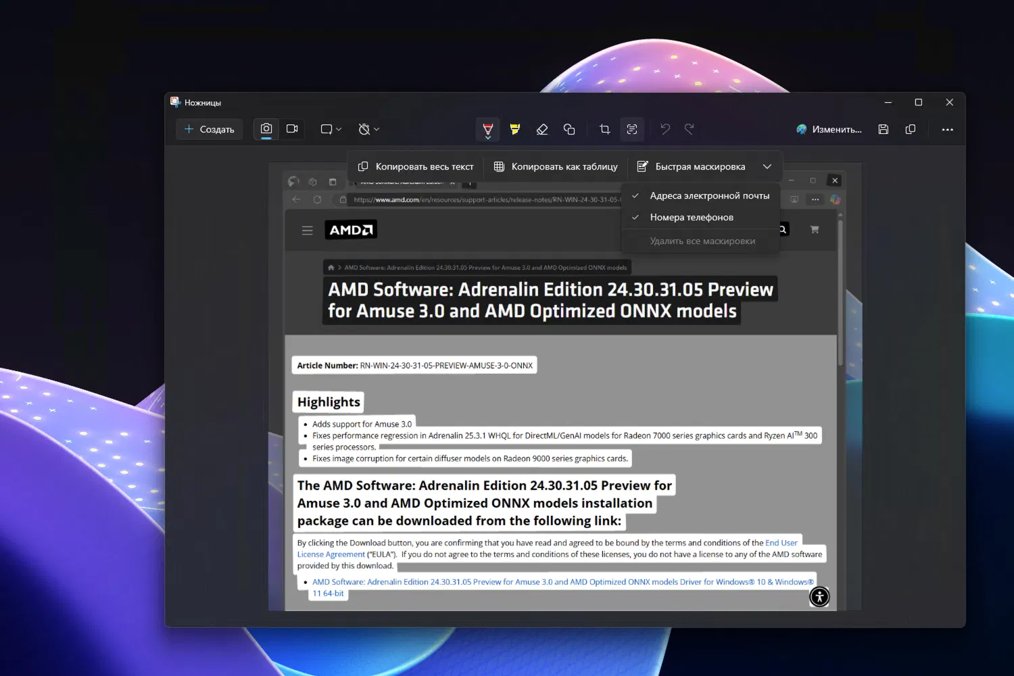Screen dimensions: 1014x676
Task: Click the 'Adds support for Amuse 3.0' bullet
Action: coord(362,425)
